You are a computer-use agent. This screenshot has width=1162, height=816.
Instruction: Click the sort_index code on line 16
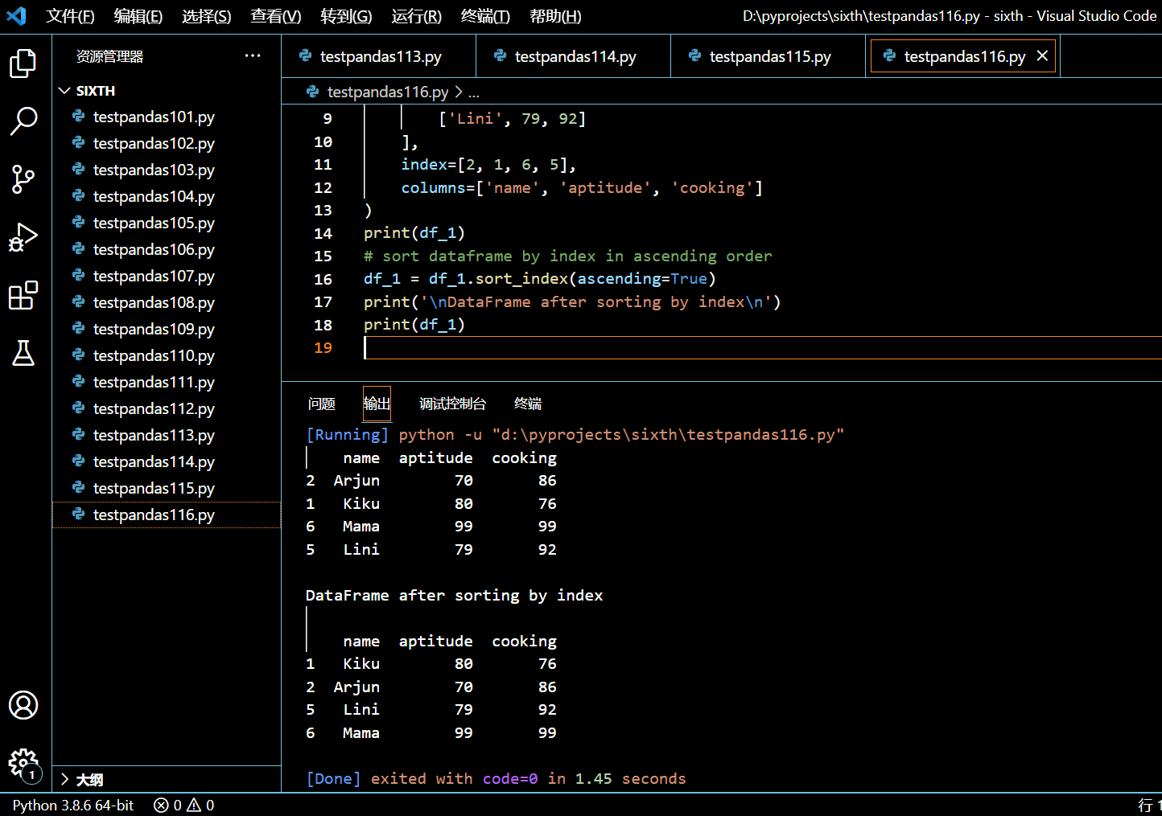tap(521, 279)
